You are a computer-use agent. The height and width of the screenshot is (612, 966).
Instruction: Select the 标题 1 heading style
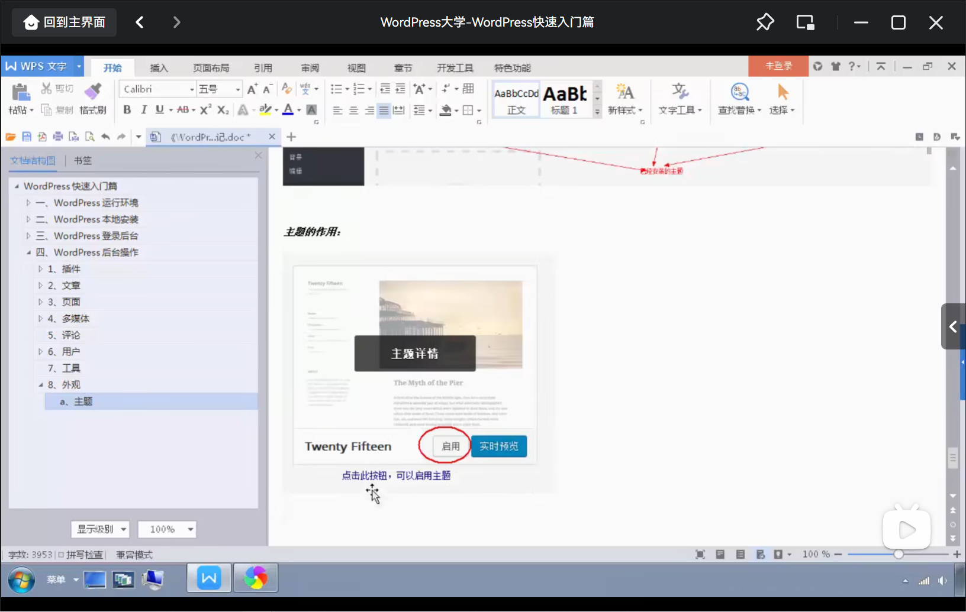click(x=565, y=100)
